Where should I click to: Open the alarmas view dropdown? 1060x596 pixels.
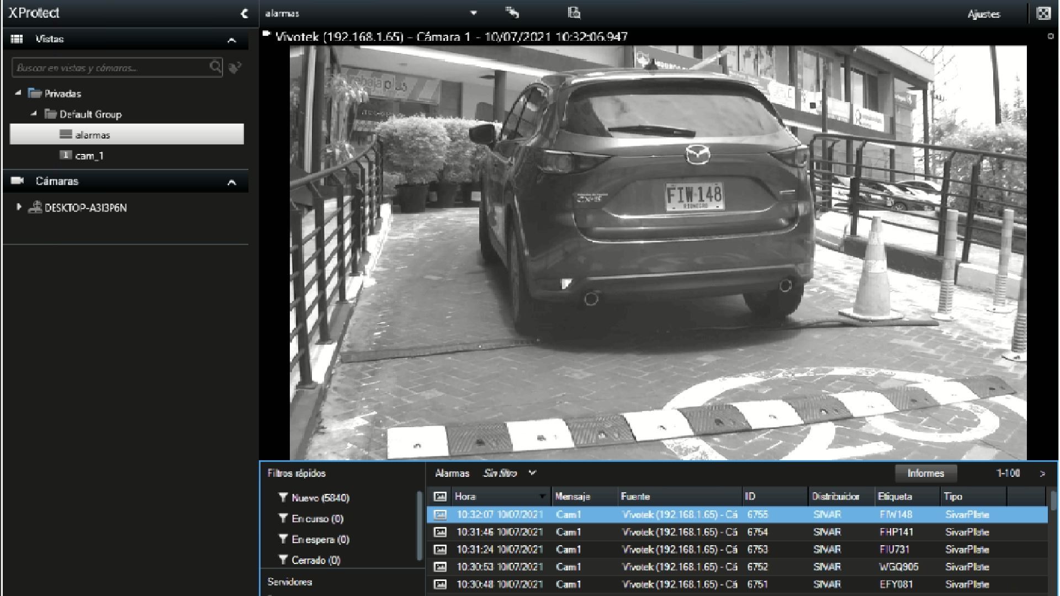[x=473, y=13]
